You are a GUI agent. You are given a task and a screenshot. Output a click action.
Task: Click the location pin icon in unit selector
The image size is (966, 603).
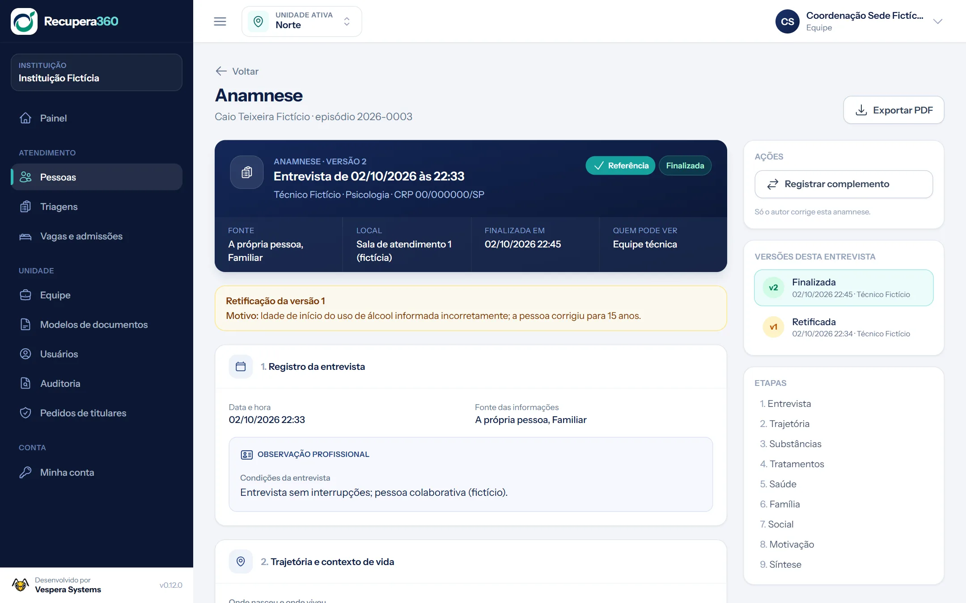[258, 21]
